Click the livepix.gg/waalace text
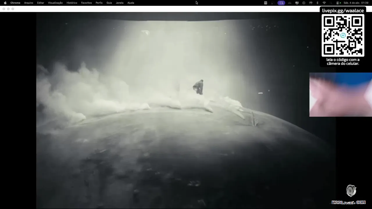Screen dimensions: 372x209 coord(343,10)
